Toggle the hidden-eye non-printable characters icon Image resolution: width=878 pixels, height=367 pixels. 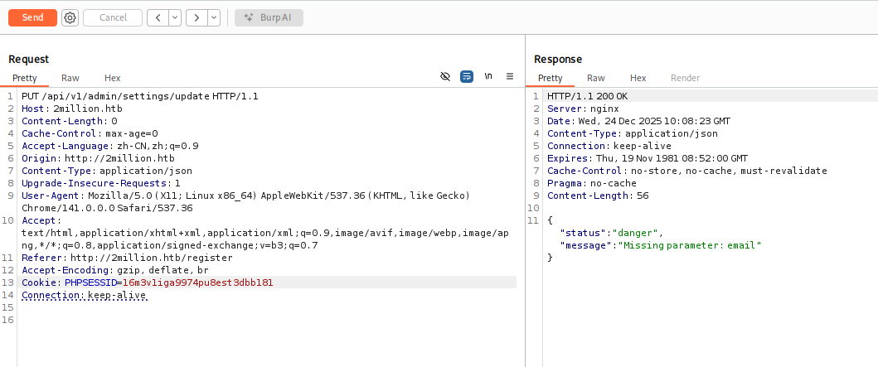coord(445,76)
